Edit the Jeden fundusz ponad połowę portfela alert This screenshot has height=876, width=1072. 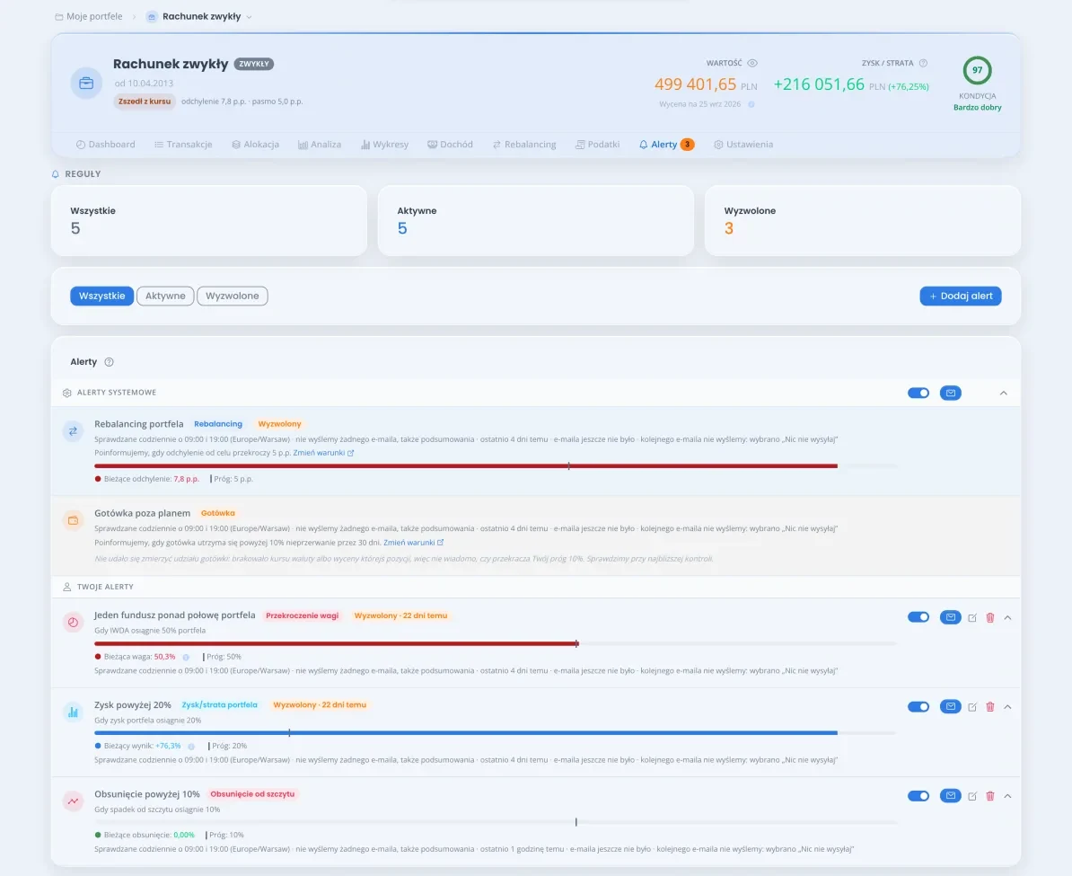coord(972,618)
